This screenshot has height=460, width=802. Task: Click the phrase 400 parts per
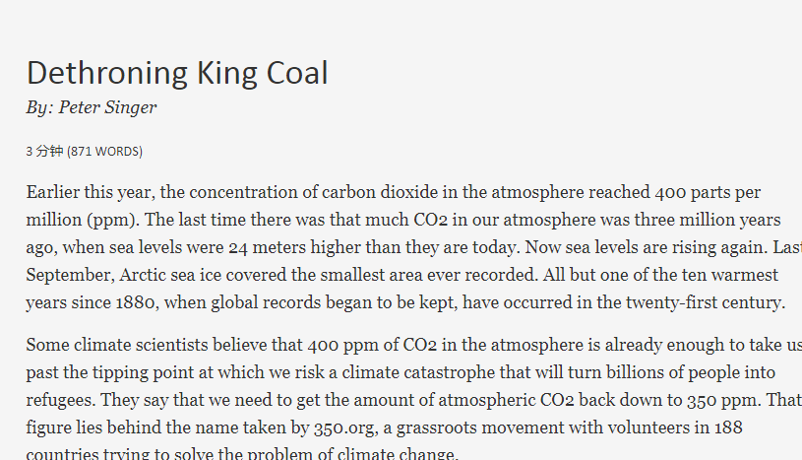[708, 193]
